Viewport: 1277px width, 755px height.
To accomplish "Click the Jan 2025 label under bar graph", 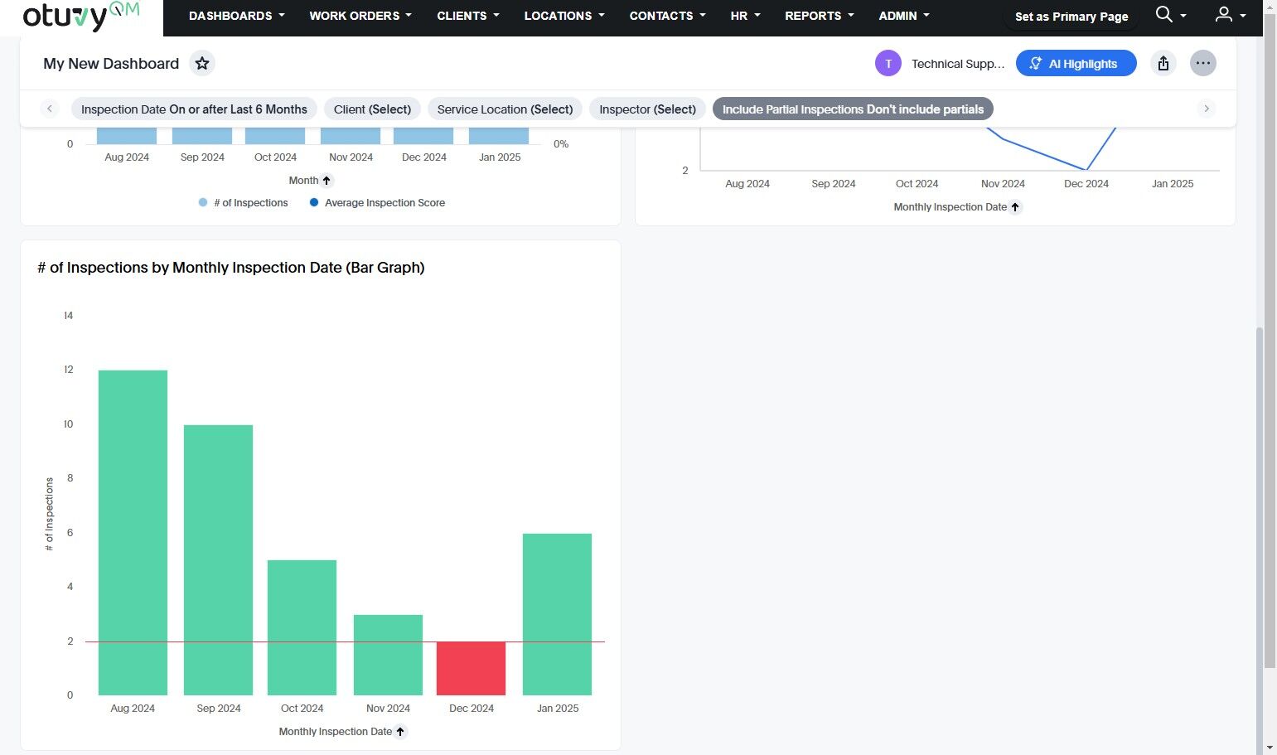I will point(558,709).
